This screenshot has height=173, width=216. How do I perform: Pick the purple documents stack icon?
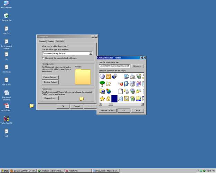pos(139,84)
